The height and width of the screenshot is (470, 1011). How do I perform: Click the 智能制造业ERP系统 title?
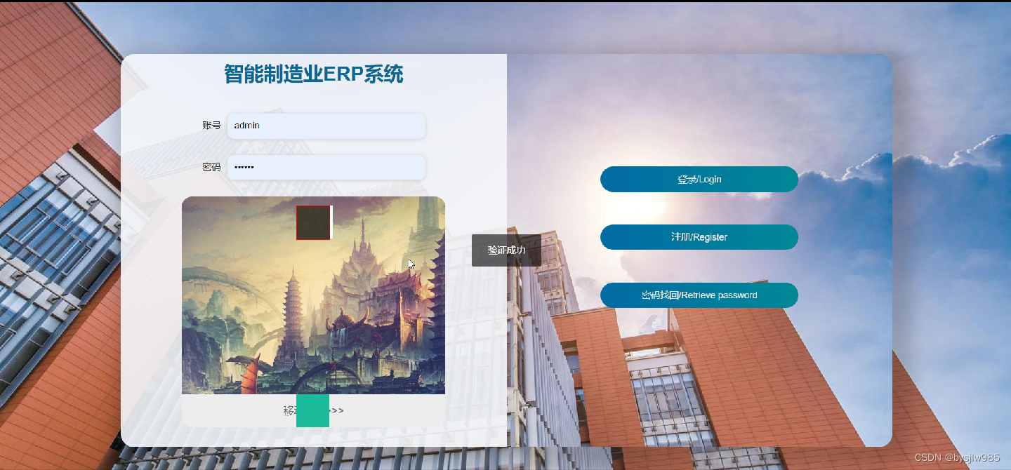[314, 74]
